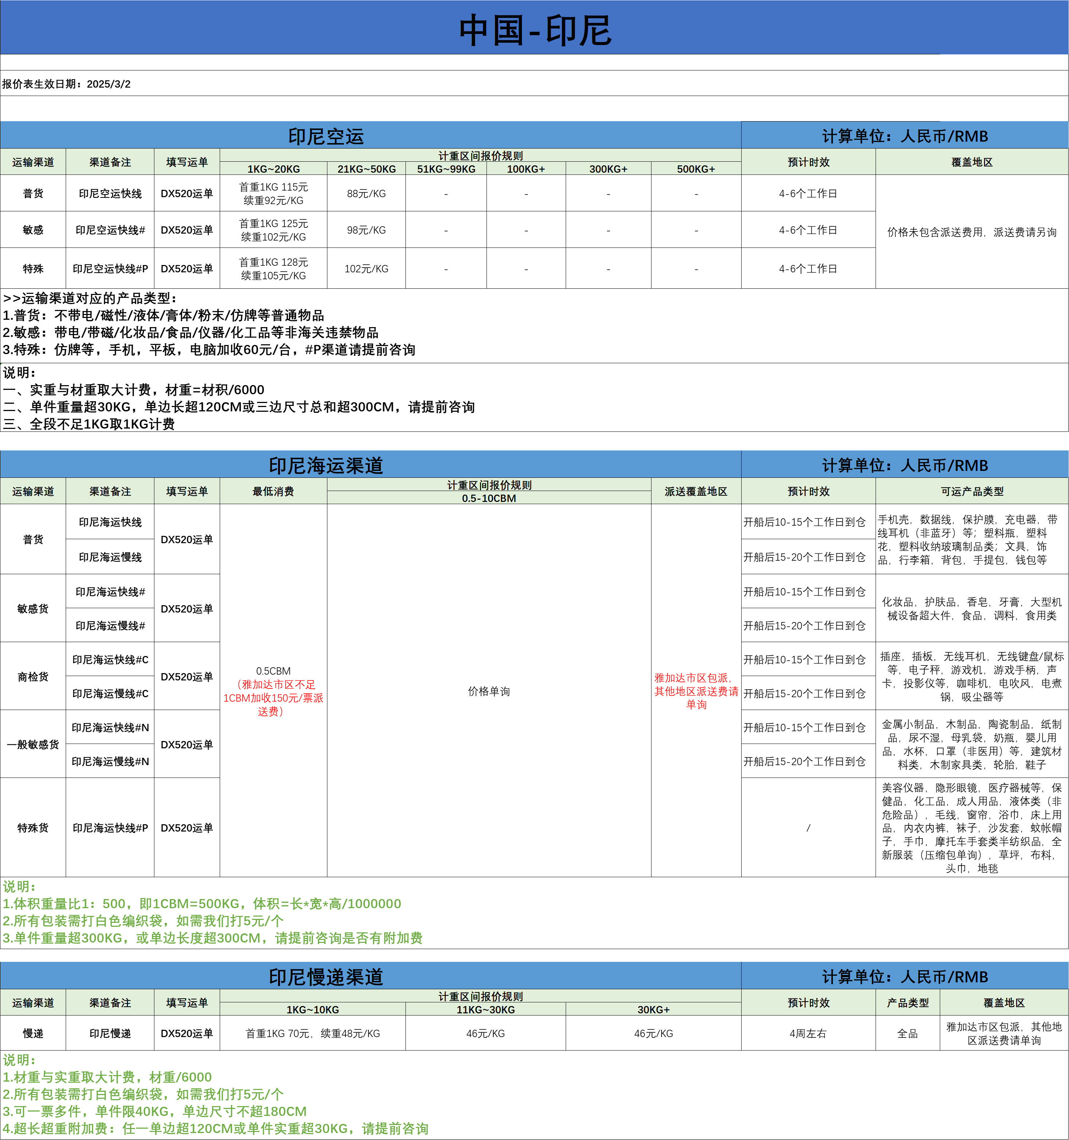The width and height of the screenshot is (1069, 1140).
Task: Select the 最低消费 column header
Action: [273, 491]
